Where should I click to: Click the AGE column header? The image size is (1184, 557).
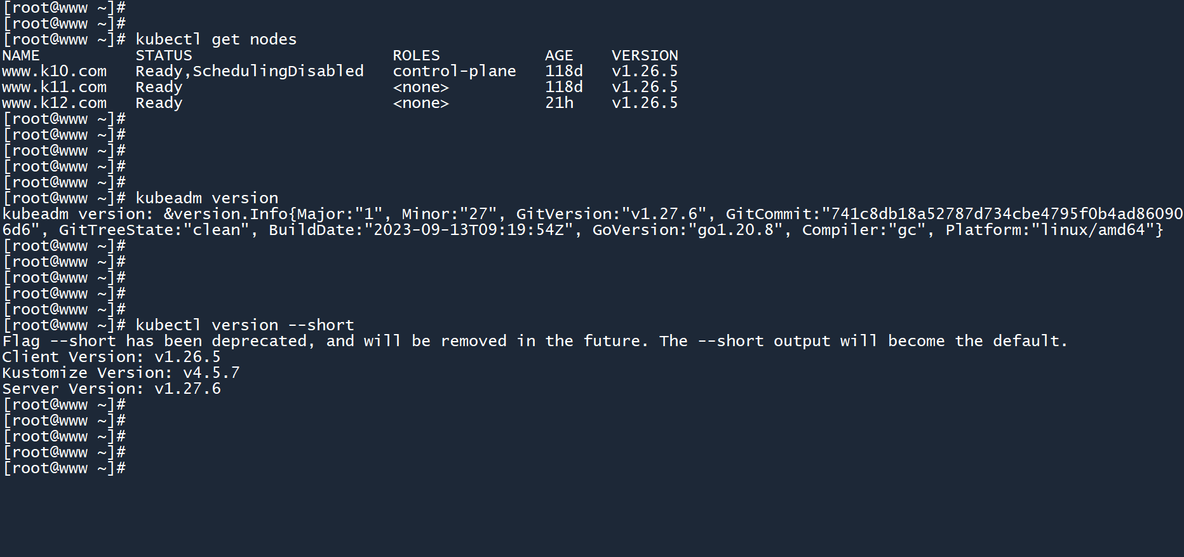coord(559,55)
